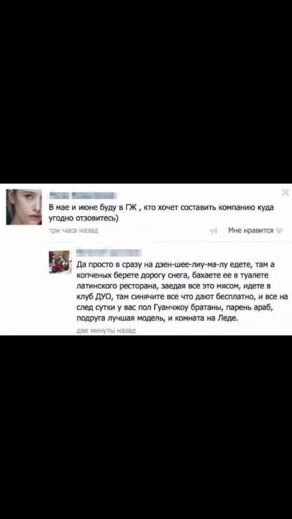Viewport: 292px width, 519px height.
Task: Open the blurred name of the post author
Action: click(82, 195)
